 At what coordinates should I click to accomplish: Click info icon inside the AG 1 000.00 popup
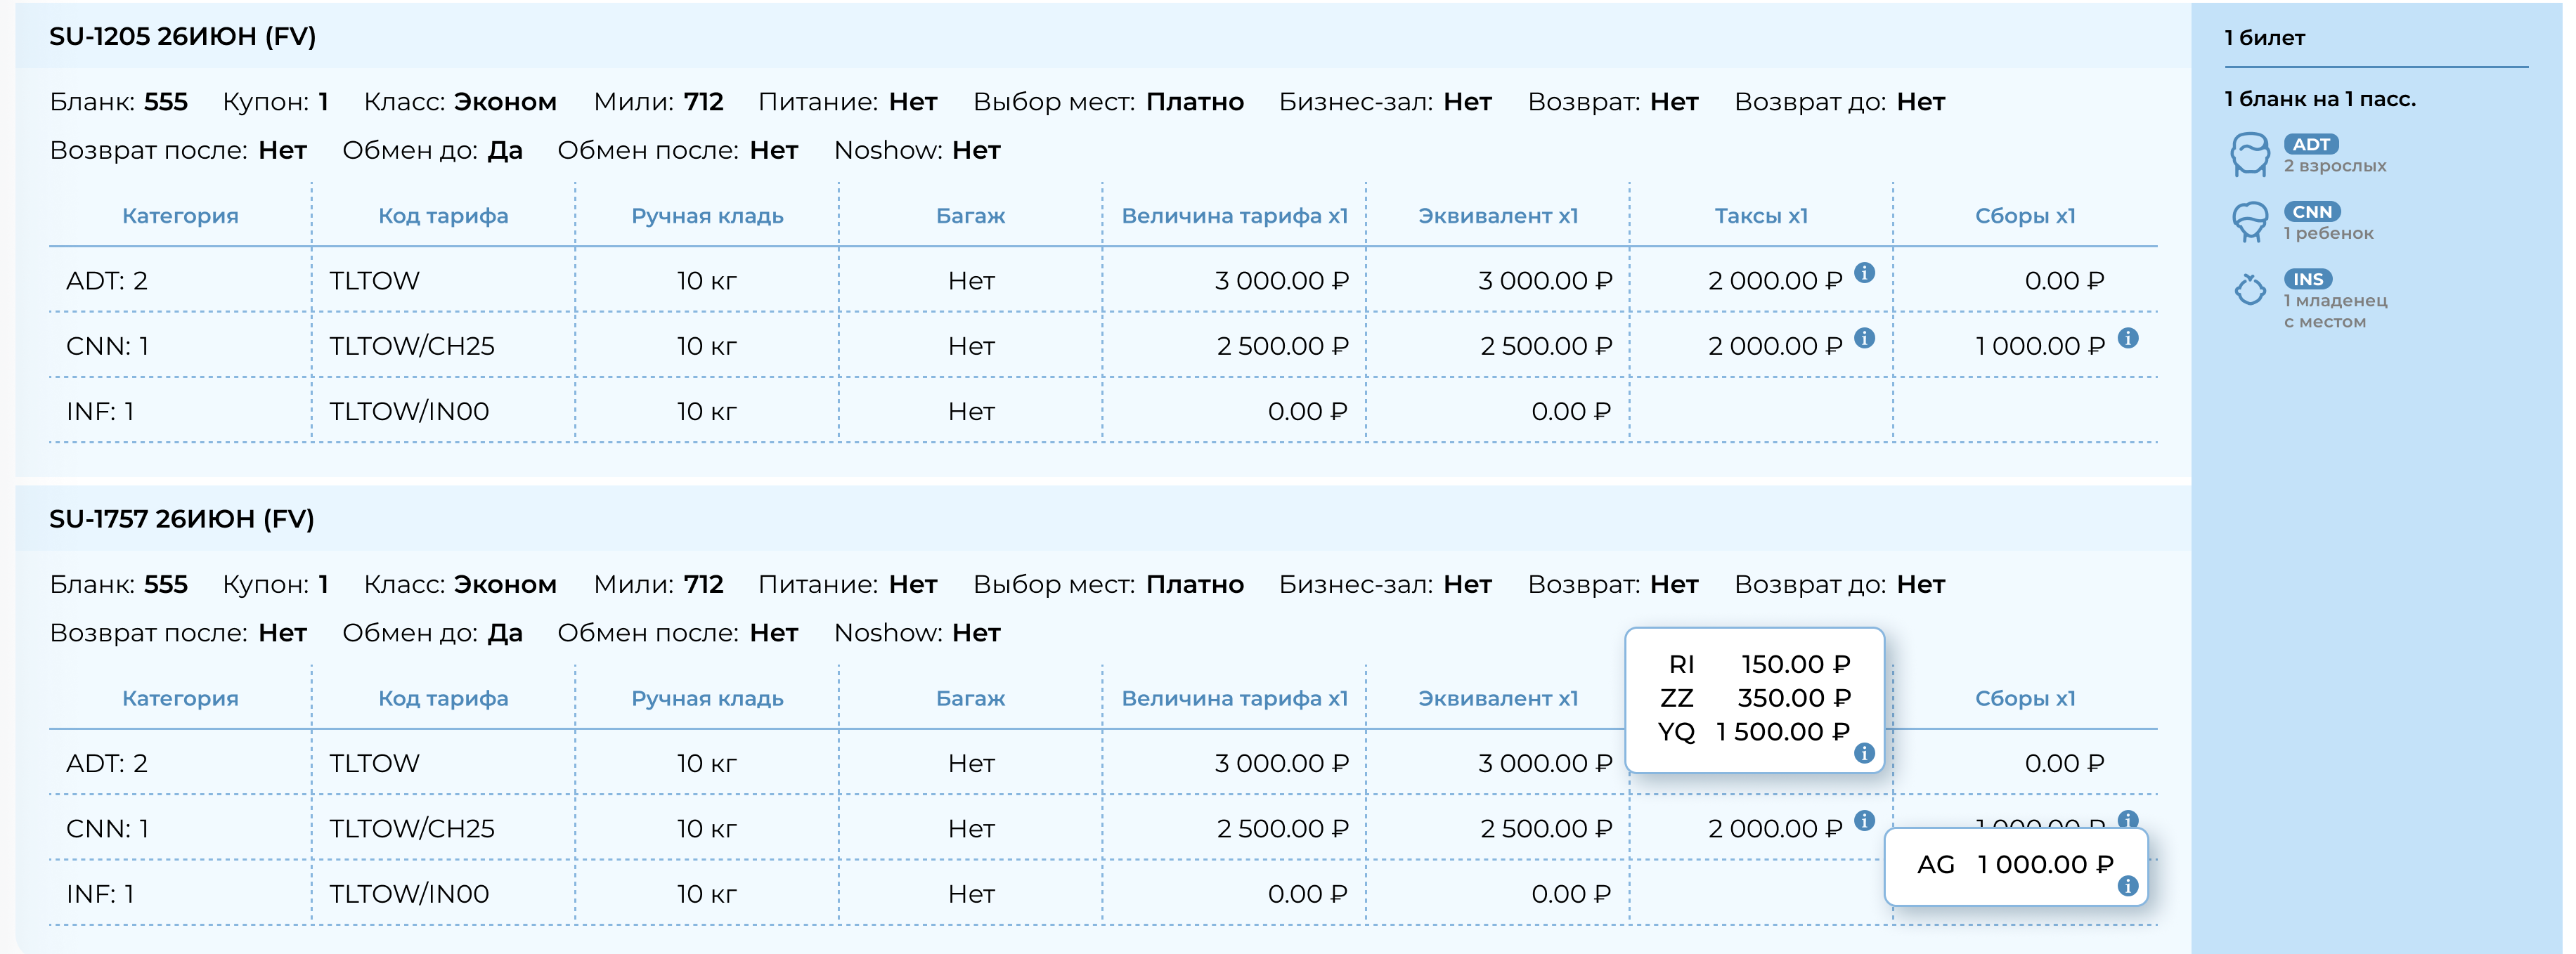coord(2128,886)
